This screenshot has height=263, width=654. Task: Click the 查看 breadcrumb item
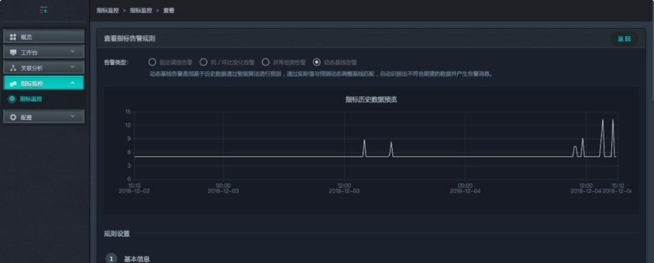(169, 10)
